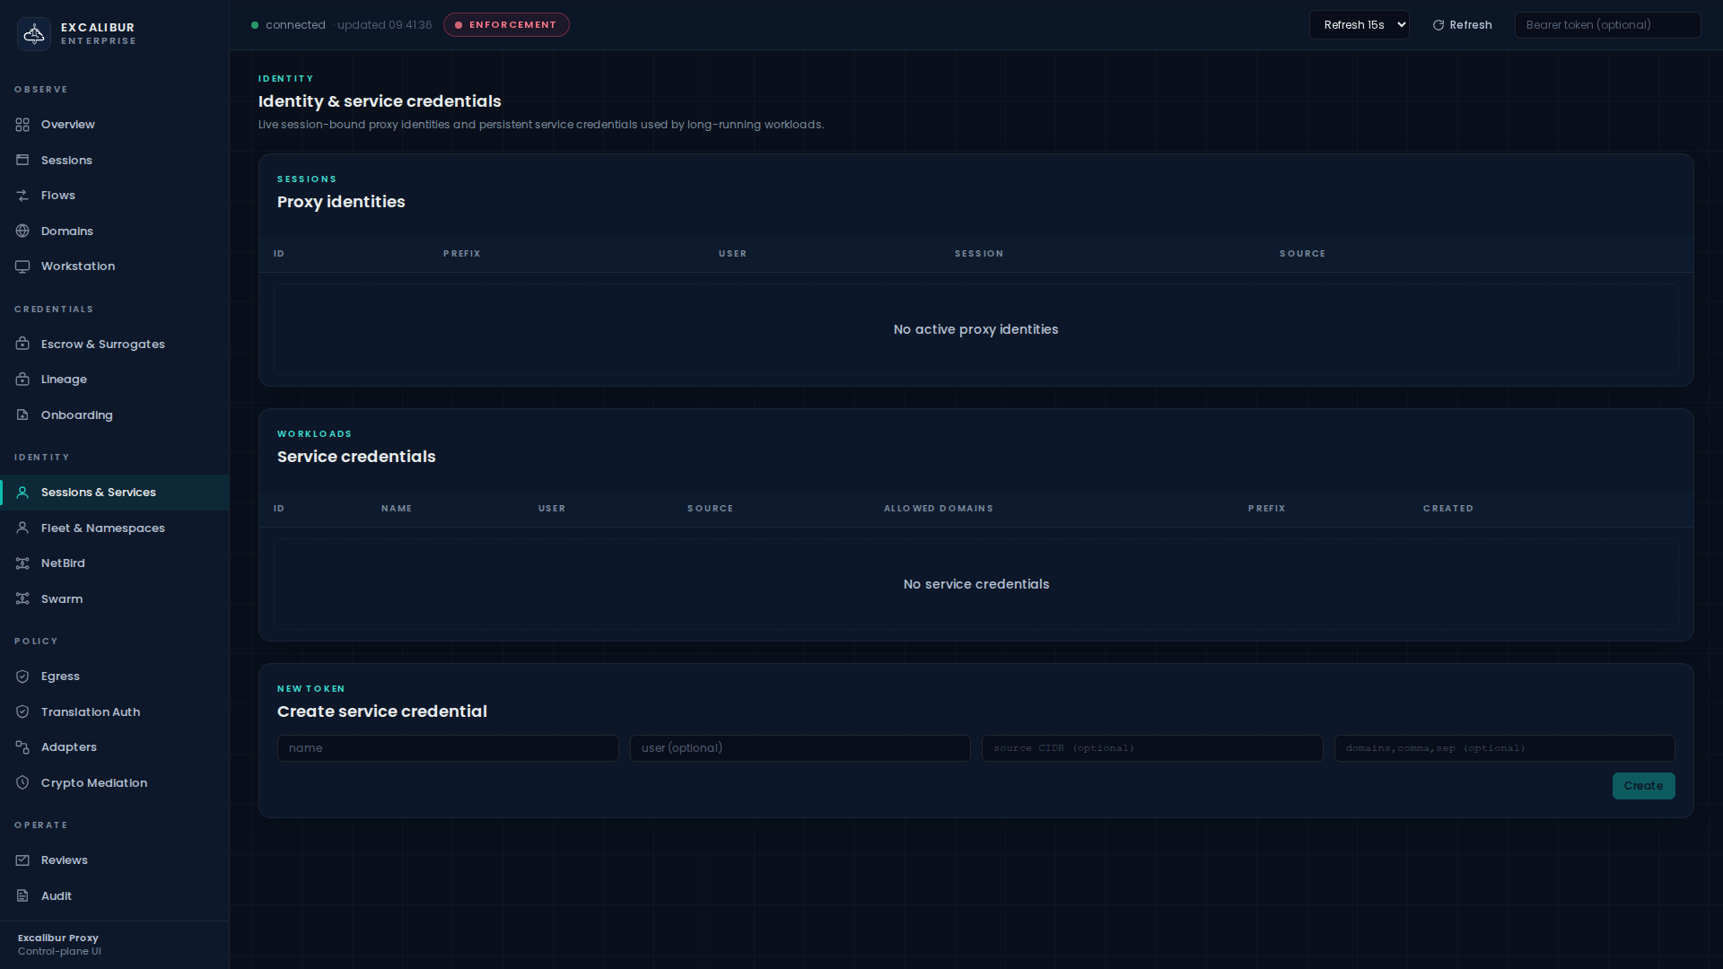Viewport: 1723px width, 969px height.
Task: Click the Bearer token input field
Action: (1607, 24)
